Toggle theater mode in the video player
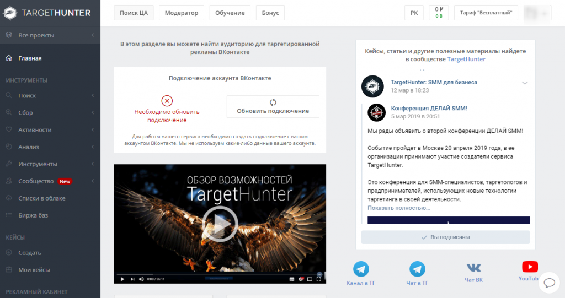The height and width of the screenshot is (298, 565). 310,279
